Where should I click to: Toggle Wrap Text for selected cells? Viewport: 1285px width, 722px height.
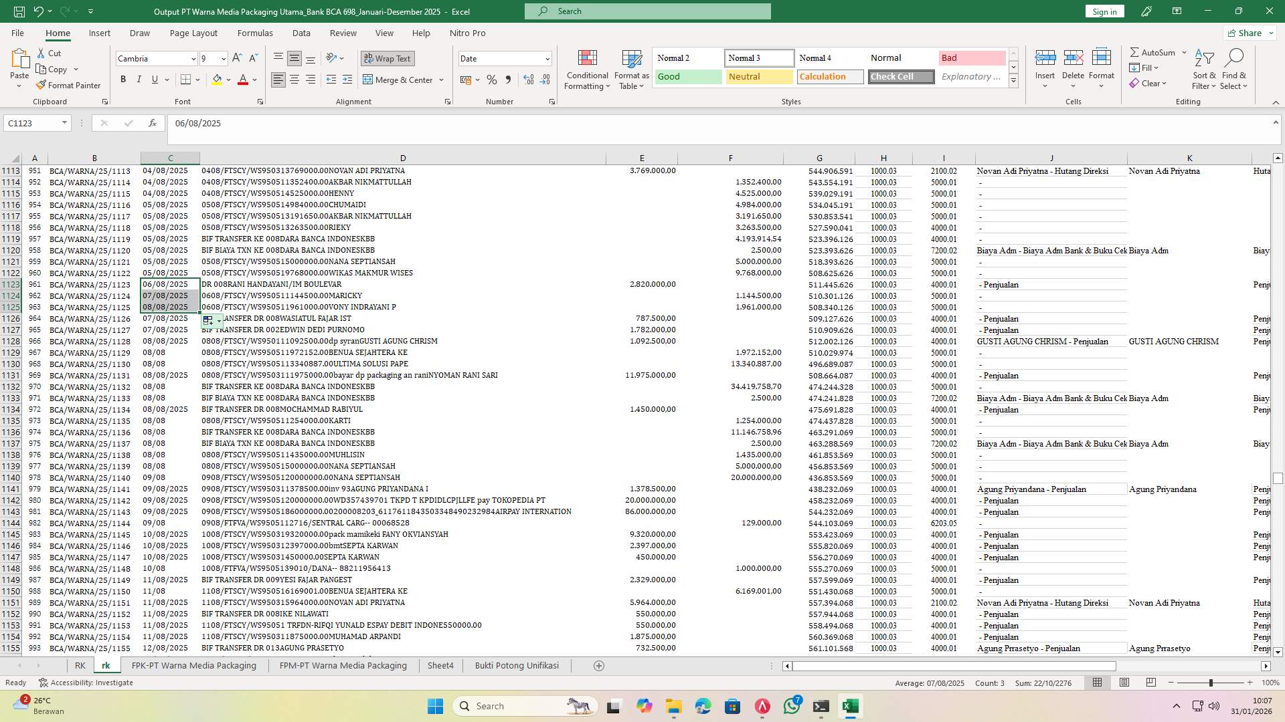click(388, 58)
